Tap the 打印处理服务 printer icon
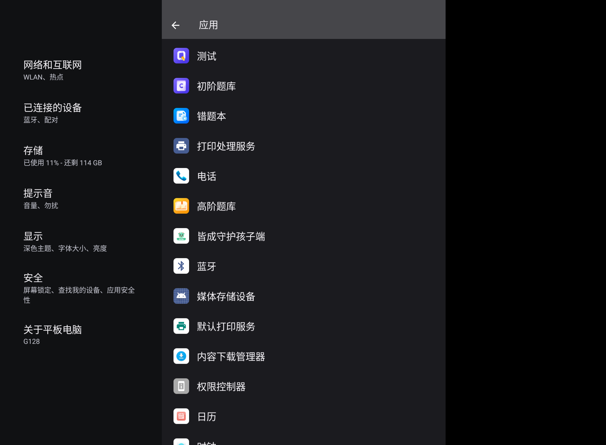Viewport: 606px width, 445px height. click(x=181, y=146)
